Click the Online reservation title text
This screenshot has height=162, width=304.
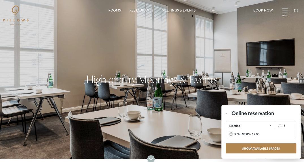(x=253, y=113)
